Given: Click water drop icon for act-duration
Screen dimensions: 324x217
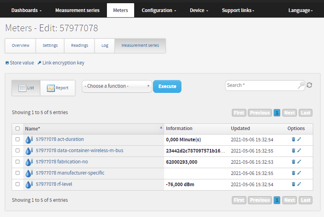Looking at the screenshot, I should tap(29, 140).
